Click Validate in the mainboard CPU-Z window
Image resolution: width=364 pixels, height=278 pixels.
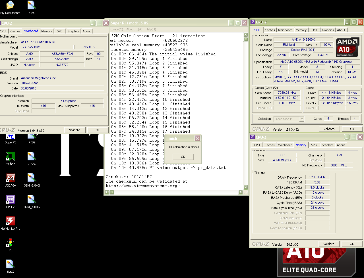[x=75, y=130]
